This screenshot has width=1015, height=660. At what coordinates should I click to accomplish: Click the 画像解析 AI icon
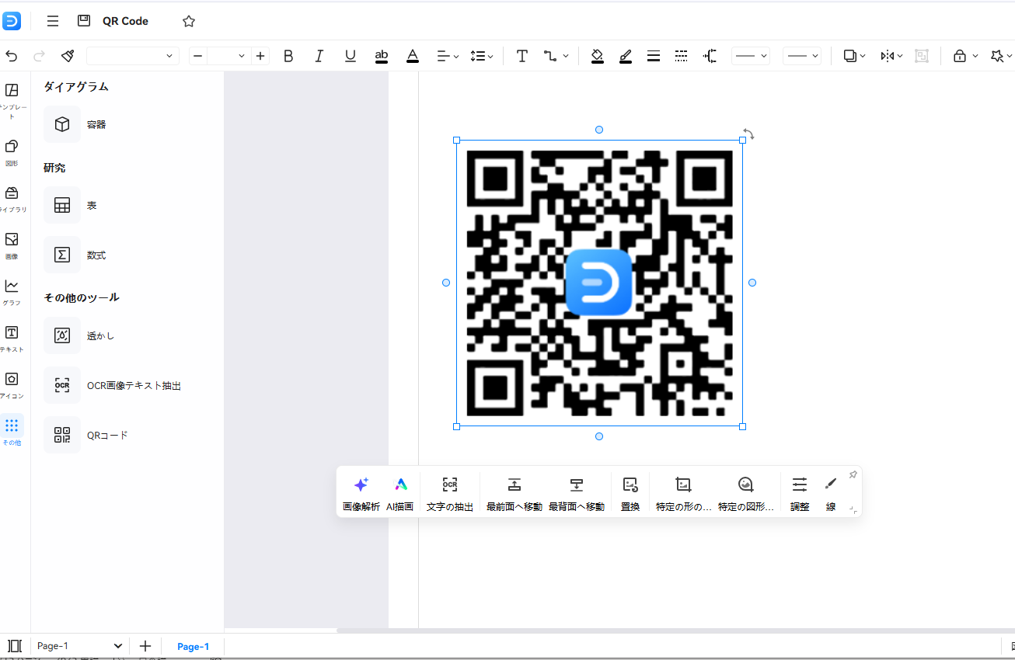click(361, 485)
